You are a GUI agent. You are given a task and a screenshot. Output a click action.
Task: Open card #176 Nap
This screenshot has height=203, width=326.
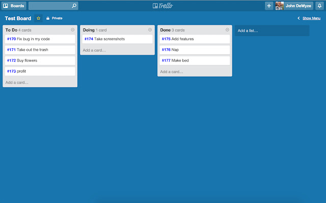(195, 50)
